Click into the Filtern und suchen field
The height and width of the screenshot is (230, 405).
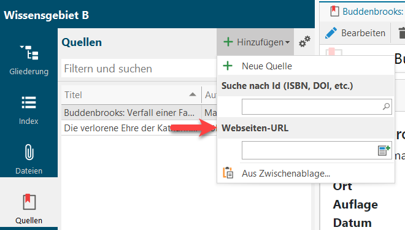(x=139, y=69)
